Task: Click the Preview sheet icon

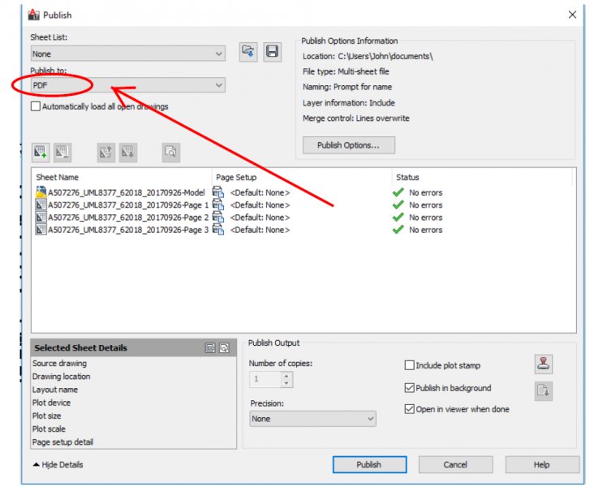Action: (170, 152)
